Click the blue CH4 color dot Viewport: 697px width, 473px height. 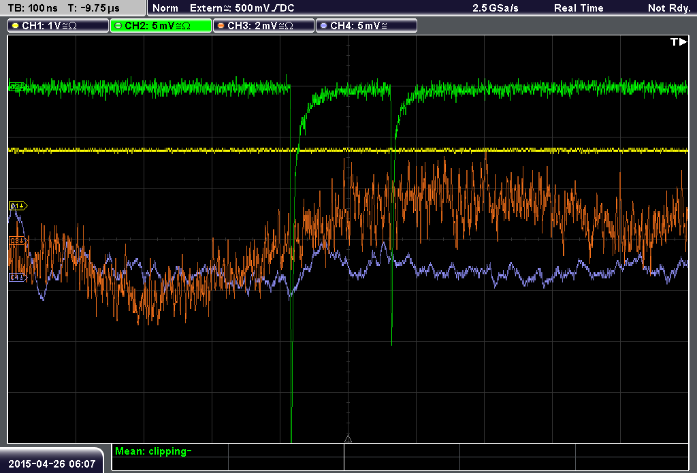(x=323, y=26)
